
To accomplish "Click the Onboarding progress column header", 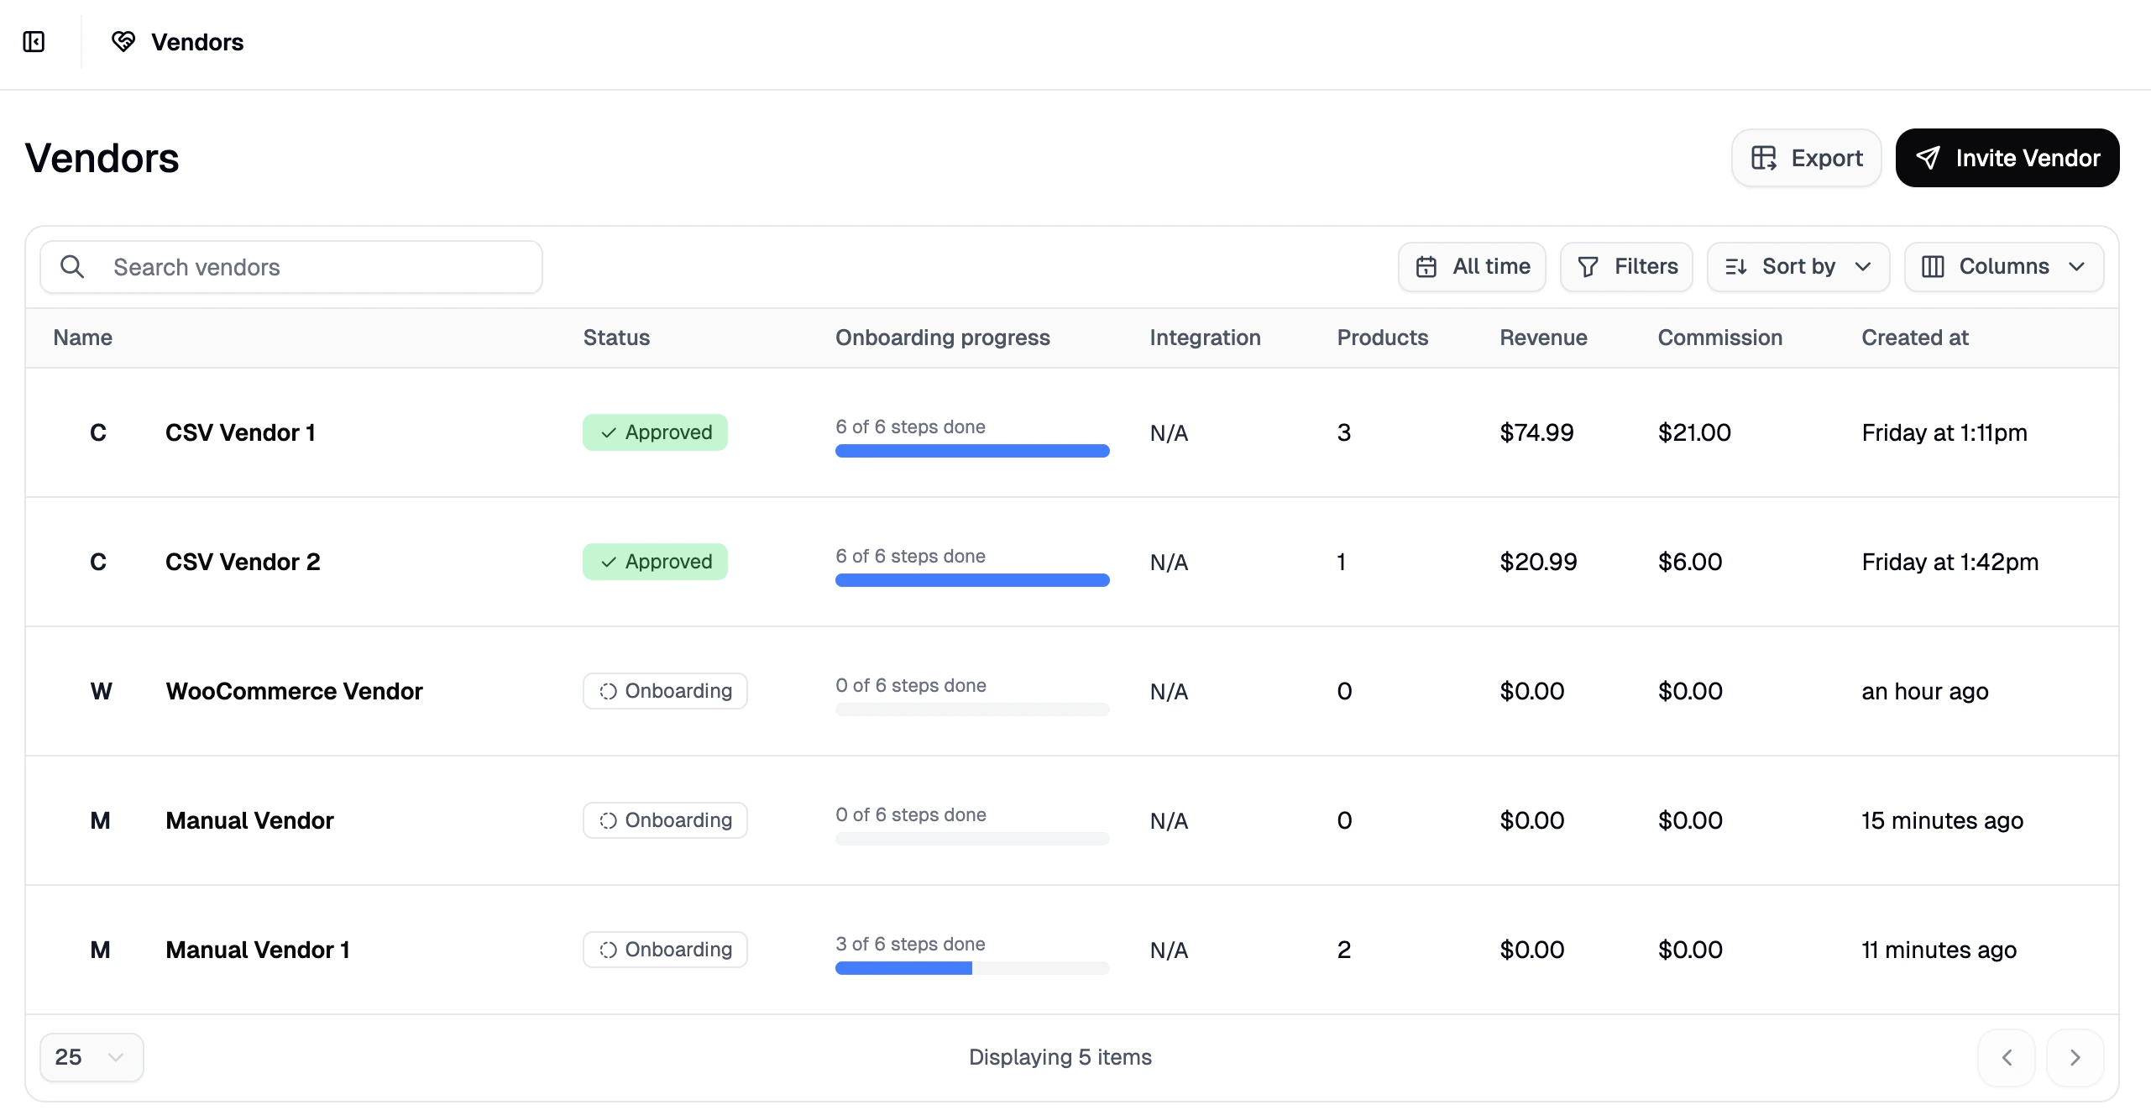I will click(x=942, y=338).
